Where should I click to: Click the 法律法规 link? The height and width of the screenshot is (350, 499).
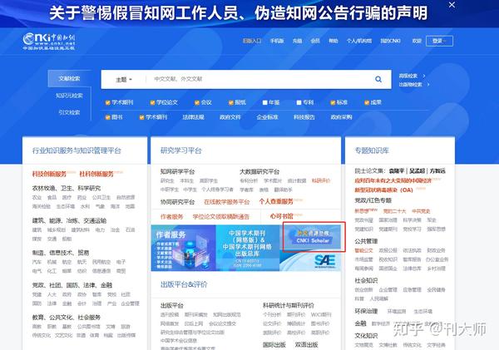tap(193, 117)
